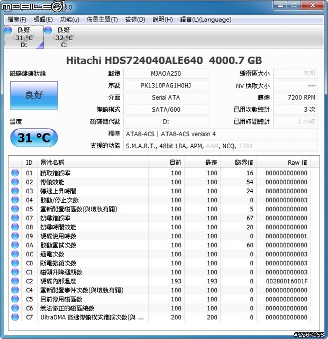Image resolution: width=328 pixels, height=339 pixels.
Task: Click the supported features field S.M.A.R.T., 48bit LBA
Action: [221, 146]
